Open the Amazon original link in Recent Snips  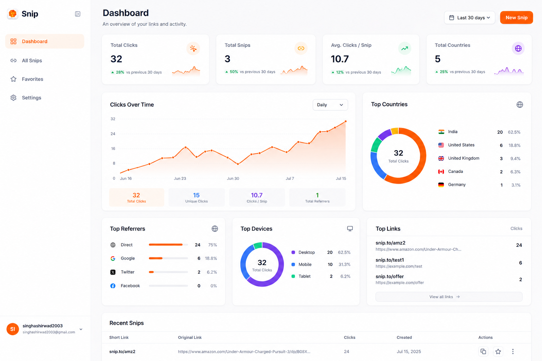(x=244, y=351)
